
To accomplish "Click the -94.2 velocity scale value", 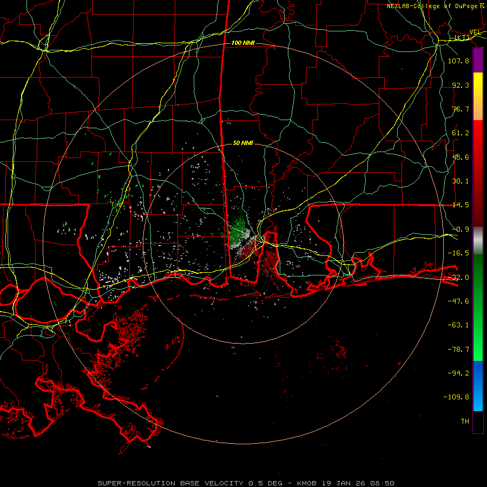I will (458, 373).
